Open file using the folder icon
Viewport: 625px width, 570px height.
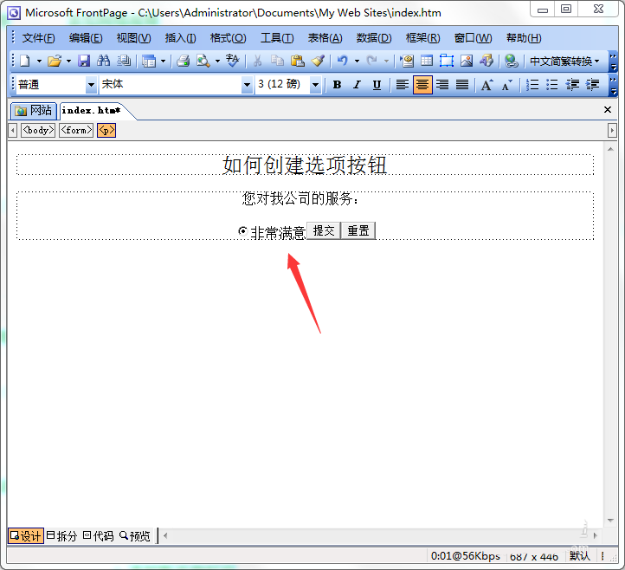click(55, 61)
